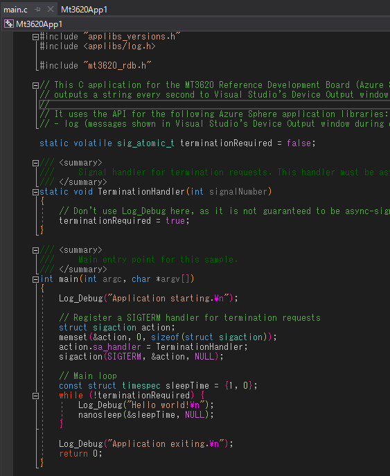Image resolution: width=390 pixels, height=476 pixels.
Task: Select the main.c tab
Action: point(15,10)
